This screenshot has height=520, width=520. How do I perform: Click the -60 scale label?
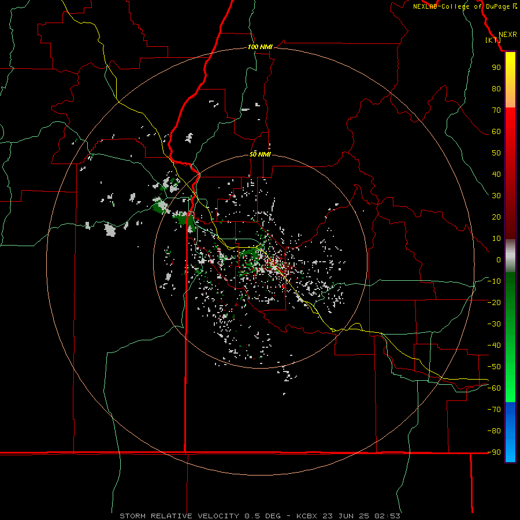coord(494,388)
